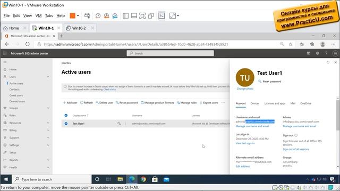Screen dimensions: 340x191
Task: Switch to Unity mode icon
Action: point(151,15)
